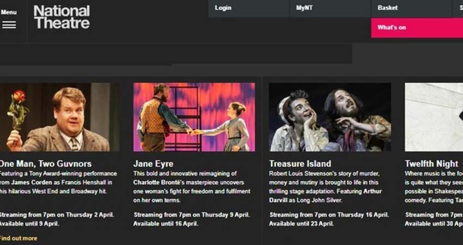Click the Menu label in the header
The image size is (463, 245).
coord(9,12)
